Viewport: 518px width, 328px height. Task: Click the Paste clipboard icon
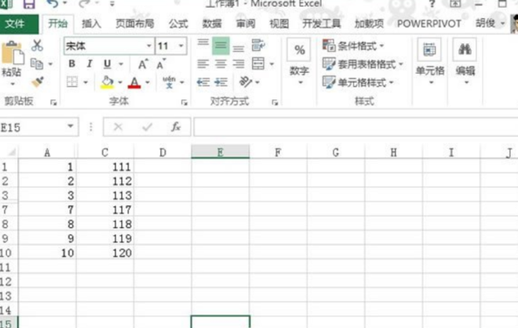click(13, 53)
